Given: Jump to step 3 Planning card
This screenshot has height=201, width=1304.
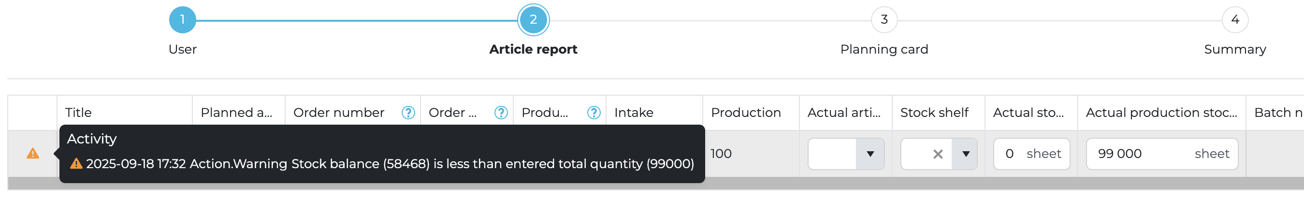Looking at the screenshot, I should point(884,20).
